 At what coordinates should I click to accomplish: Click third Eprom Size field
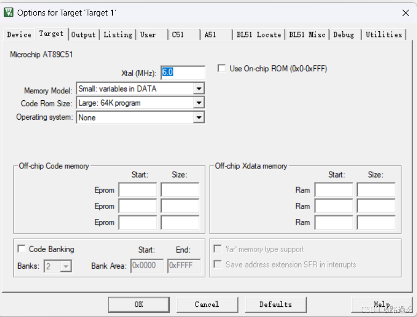tap(180, 222)
